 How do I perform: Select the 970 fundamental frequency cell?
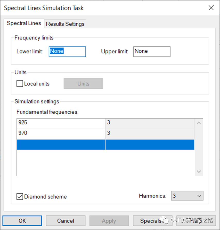click(61, 133)
